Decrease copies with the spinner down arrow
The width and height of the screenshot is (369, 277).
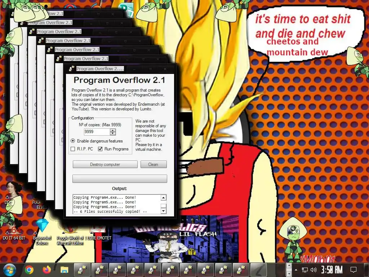pos(113,133)
